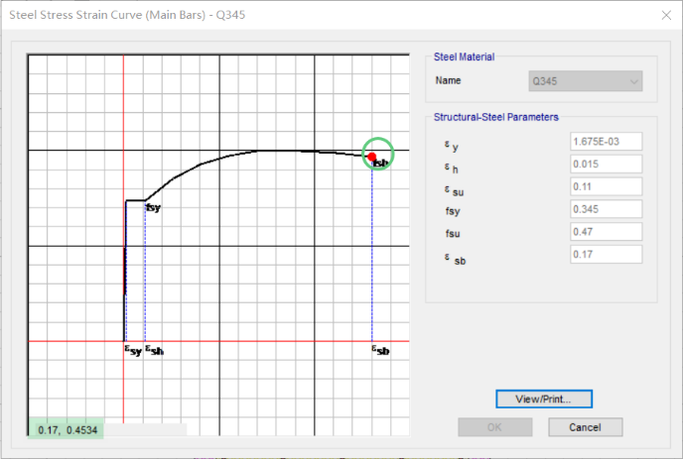Focus the εsu field showing 0.11
This screenshot has width=683, height=459.
(x=606, y=186)
